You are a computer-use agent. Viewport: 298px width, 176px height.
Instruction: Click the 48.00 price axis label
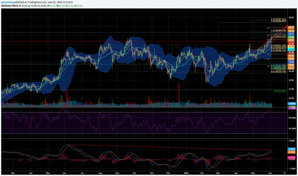(x=291, y=18)
